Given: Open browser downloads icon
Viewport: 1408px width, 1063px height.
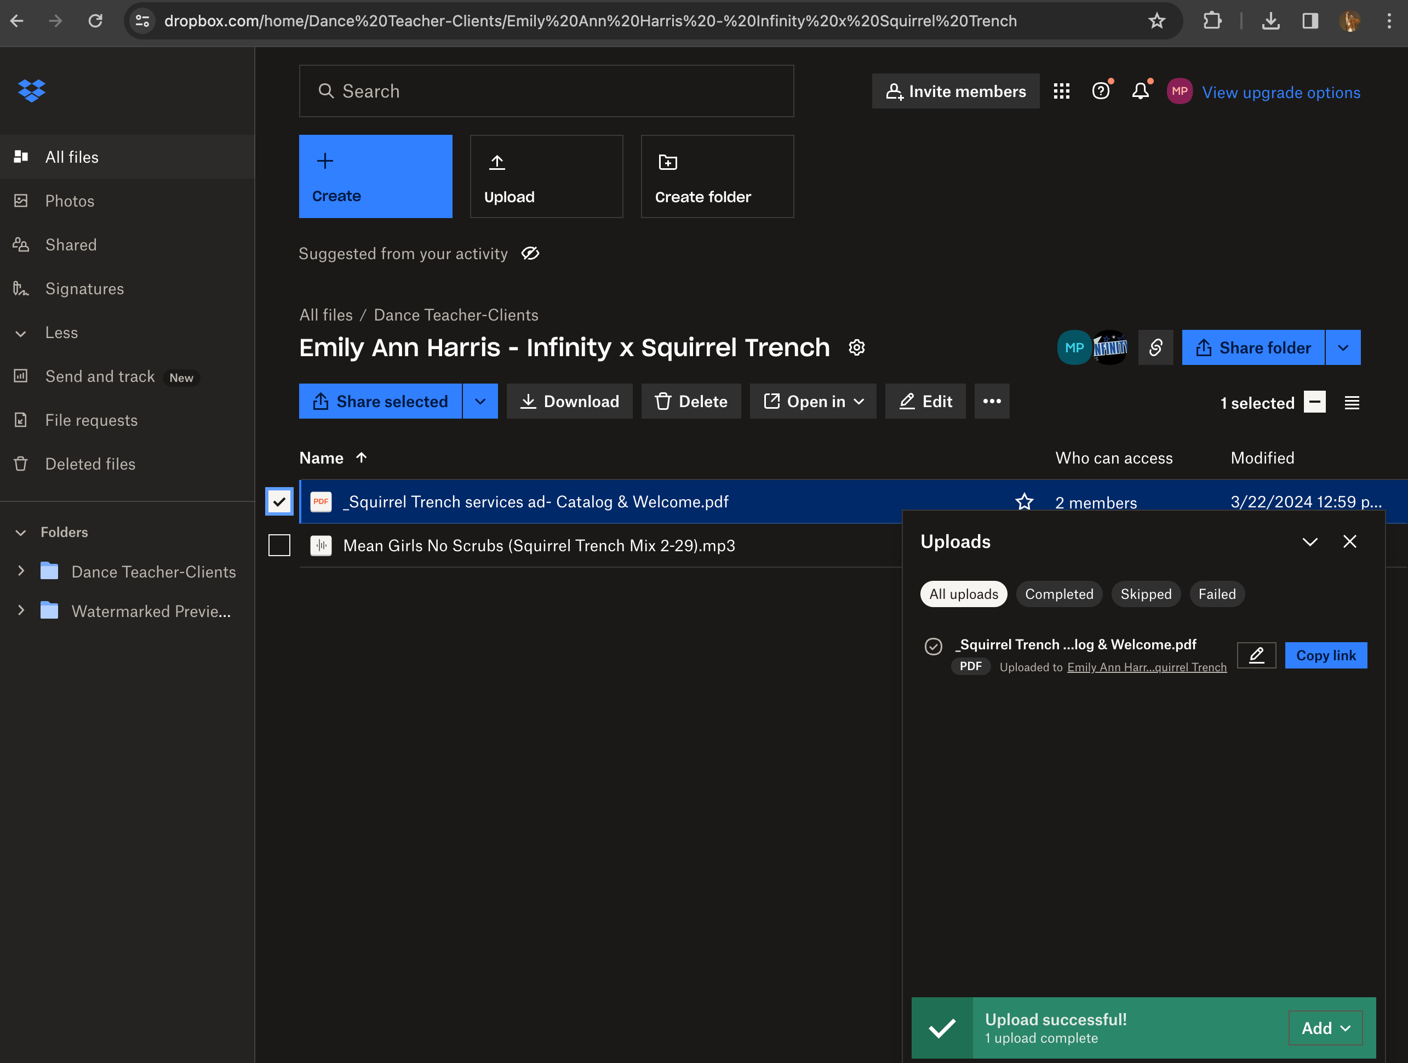Looking at the screenshot, I should click(x=1270, y=21).
